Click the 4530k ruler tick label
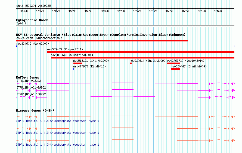This screenshot has height=153, width=242. coord(24,11)
